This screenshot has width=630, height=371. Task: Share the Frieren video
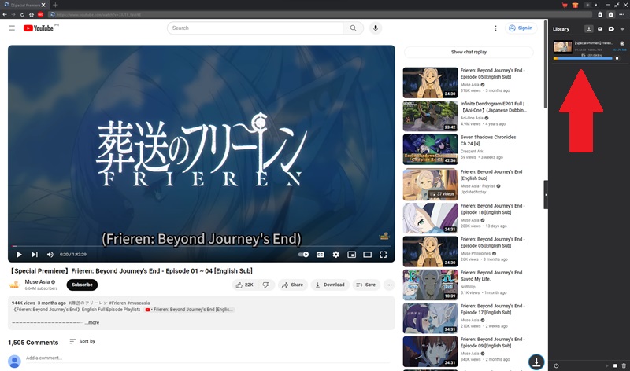point(292,285)
